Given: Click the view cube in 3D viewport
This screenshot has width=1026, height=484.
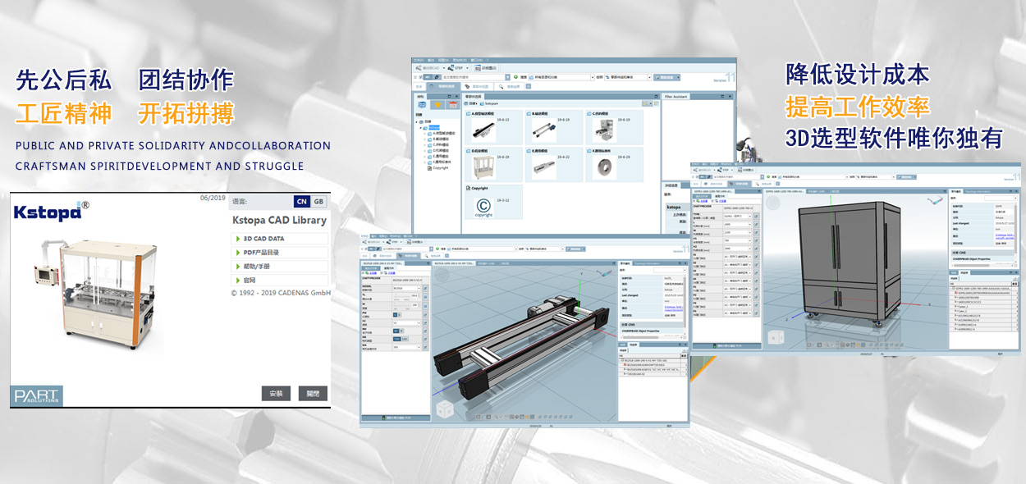Looking at the screenshot, I should [443, 408].
